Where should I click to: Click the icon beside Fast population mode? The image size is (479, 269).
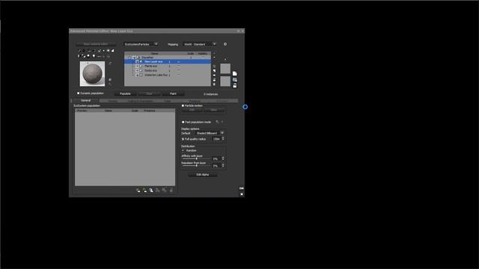(217, 122)
